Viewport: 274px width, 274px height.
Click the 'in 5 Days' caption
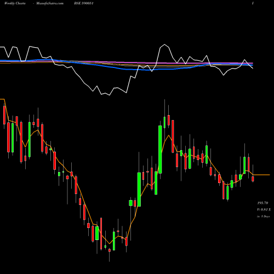pos(263,216)
